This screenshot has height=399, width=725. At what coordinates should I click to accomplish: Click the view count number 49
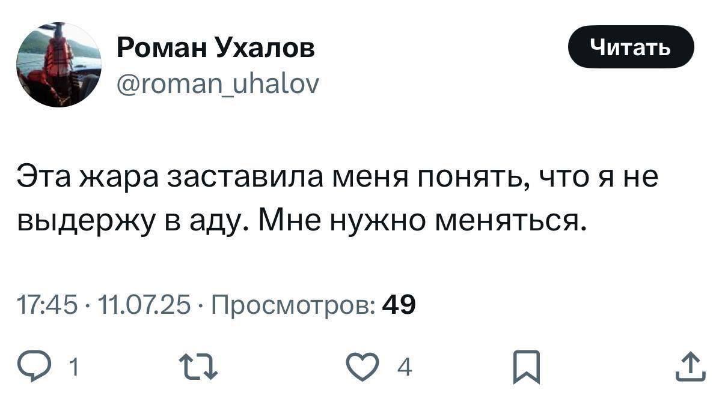[399, 306]
